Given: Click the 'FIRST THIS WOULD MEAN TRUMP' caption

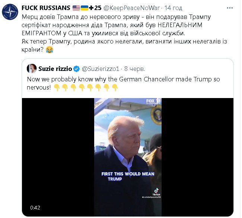Looking at the screenshot, I should [x=127, y=176].
